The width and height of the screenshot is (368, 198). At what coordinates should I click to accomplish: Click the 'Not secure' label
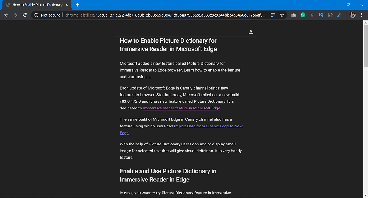(50, 15)
